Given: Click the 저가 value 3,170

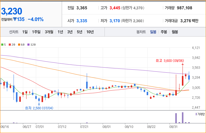Looking at the screenshot, I should click(x=115, y=21).
